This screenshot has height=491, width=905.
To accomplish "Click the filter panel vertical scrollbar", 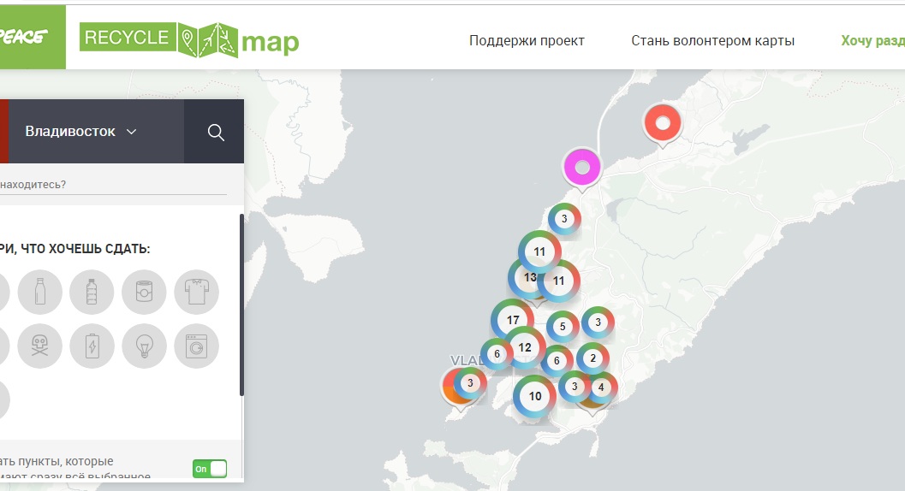I will click(241, 305).
